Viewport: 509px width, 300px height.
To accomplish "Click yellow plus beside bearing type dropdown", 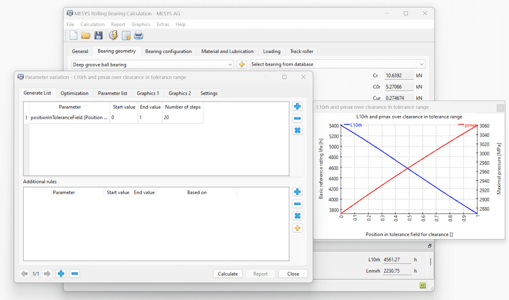I will [242, 65].
